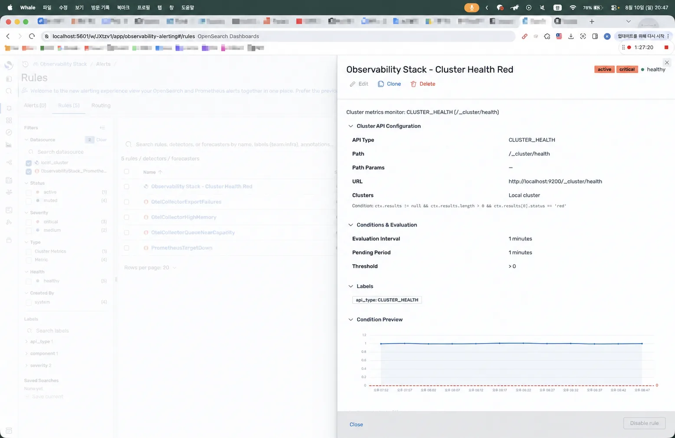Open the Apple menu
Viewport: 675px width, 438px height.
[10, 7]
